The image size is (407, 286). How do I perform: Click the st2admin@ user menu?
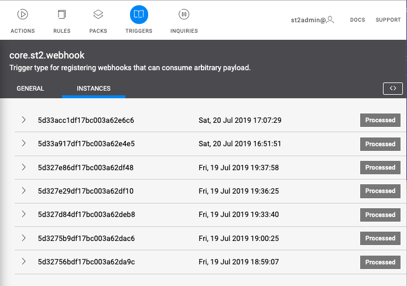coord(308,20)
